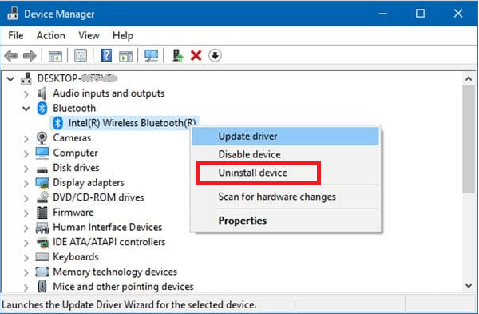The height and width of the screenshot is (314, 479).
Task: Select the Firmware label
Action: (x=73, y=213)
